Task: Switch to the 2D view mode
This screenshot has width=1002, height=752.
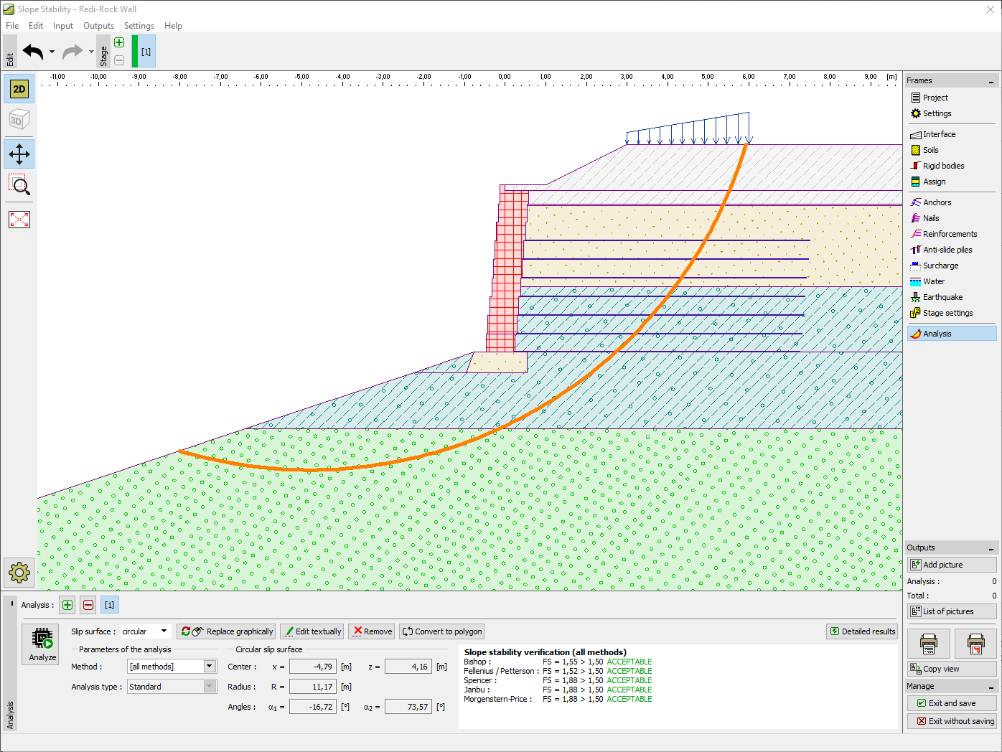Action: 19,89
